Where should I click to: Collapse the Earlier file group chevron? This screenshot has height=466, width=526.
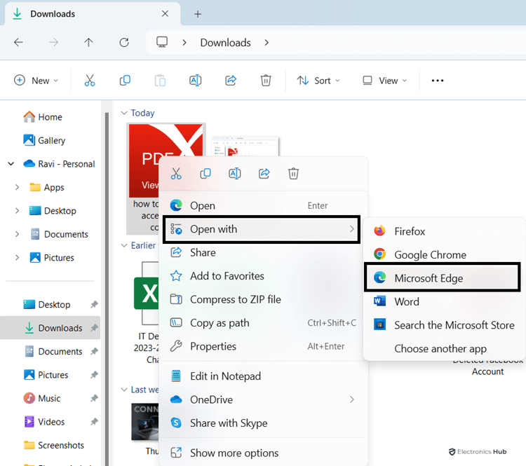coord(124,245)
